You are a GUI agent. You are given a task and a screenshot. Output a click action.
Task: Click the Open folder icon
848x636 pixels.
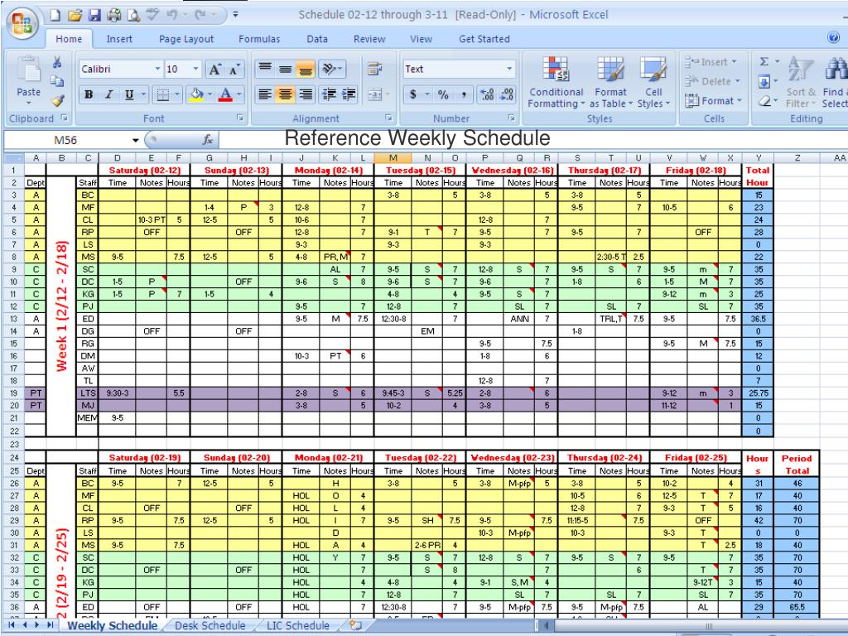(x=75, y=15)
